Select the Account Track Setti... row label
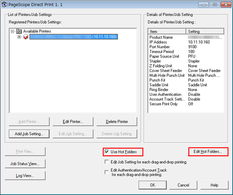 pos(167,99)
